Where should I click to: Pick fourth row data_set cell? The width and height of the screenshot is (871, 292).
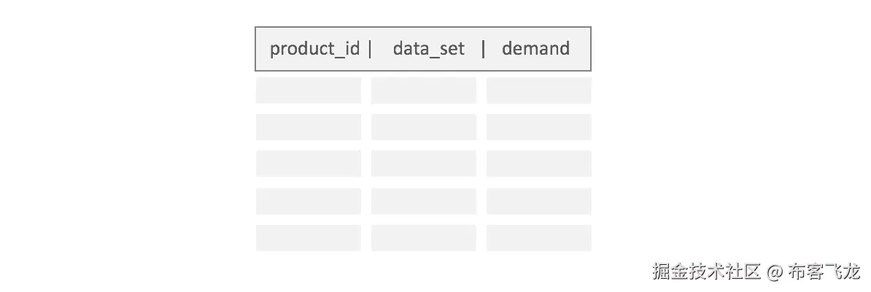click(x=423, y=201)
